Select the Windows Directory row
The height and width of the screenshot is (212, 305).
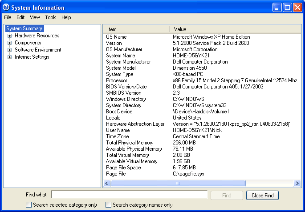click(202, 99)
